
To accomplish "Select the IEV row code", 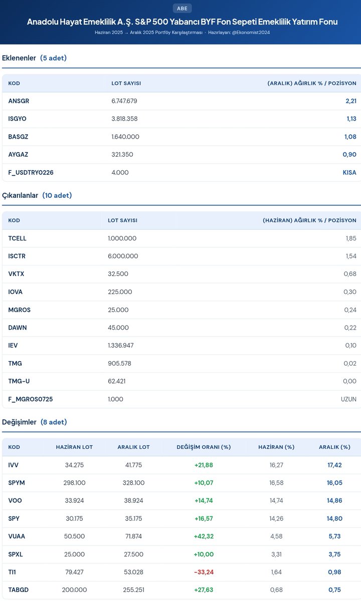I will click(13, 346).
